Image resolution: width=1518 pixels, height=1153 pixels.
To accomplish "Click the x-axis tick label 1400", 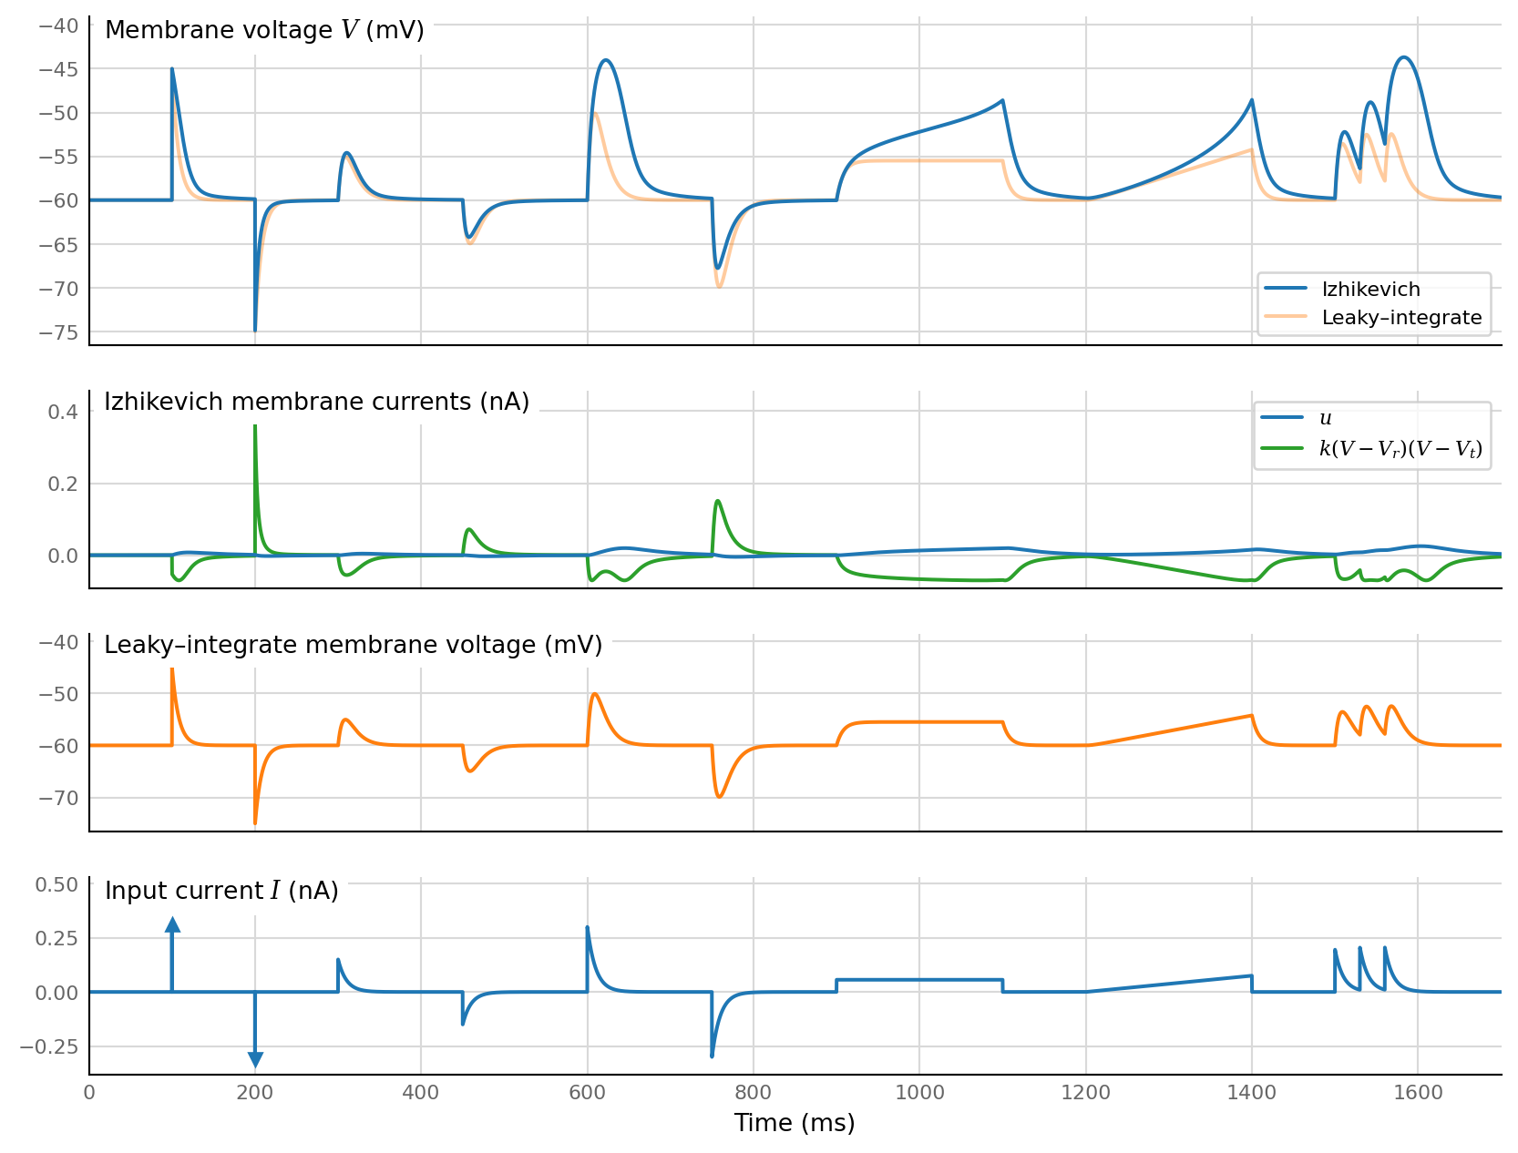I will [1252, 1093].
